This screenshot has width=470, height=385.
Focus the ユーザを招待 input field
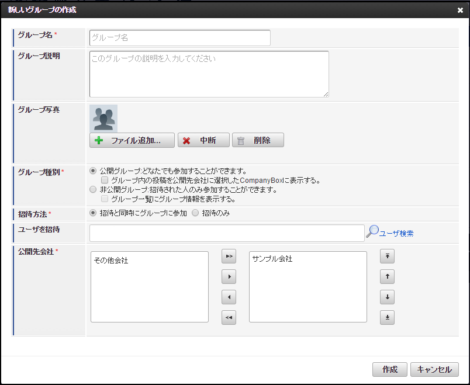pyautogui.click(x=227, y=233)
